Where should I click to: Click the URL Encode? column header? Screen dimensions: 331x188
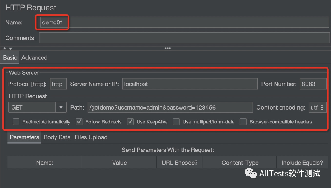(179, 162)
